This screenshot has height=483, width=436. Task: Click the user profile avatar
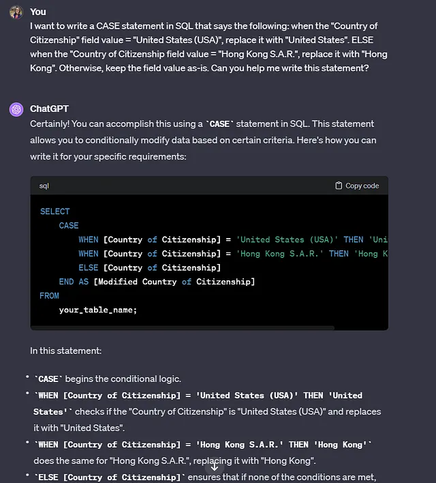coord(16,12)
